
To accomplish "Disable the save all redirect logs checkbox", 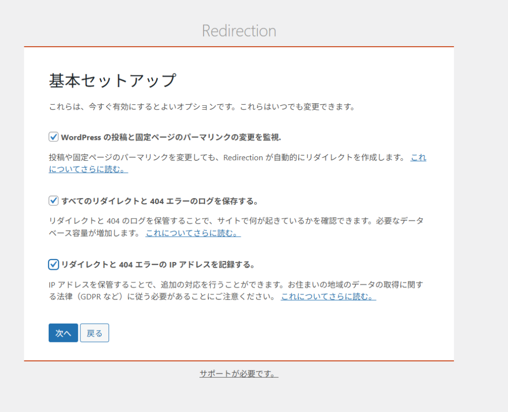I will point(54,201).
